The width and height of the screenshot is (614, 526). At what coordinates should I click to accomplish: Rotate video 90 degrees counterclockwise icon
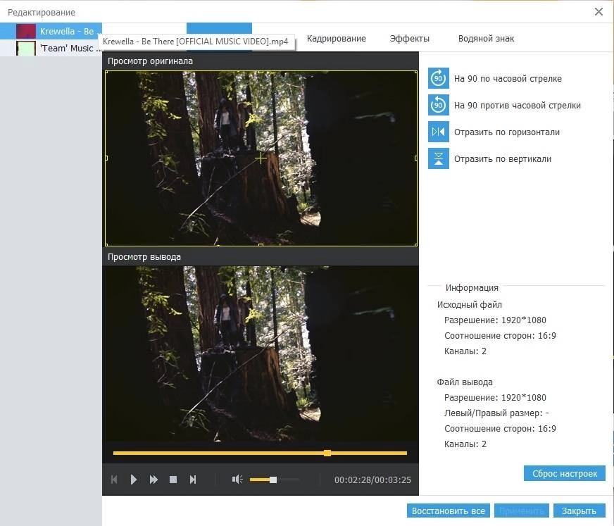[x=438, y=105]
